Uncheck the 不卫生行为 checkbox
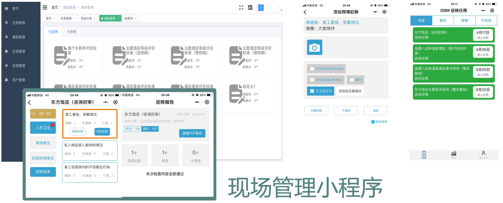Screen dimensions: 503x203 [x=312, y=91]
